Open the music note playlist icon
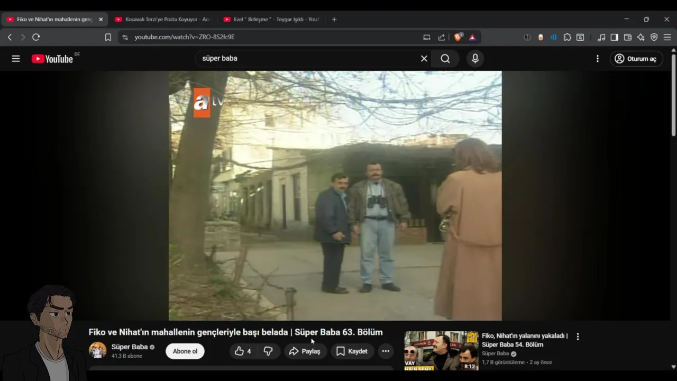 (x=601, y=37)
